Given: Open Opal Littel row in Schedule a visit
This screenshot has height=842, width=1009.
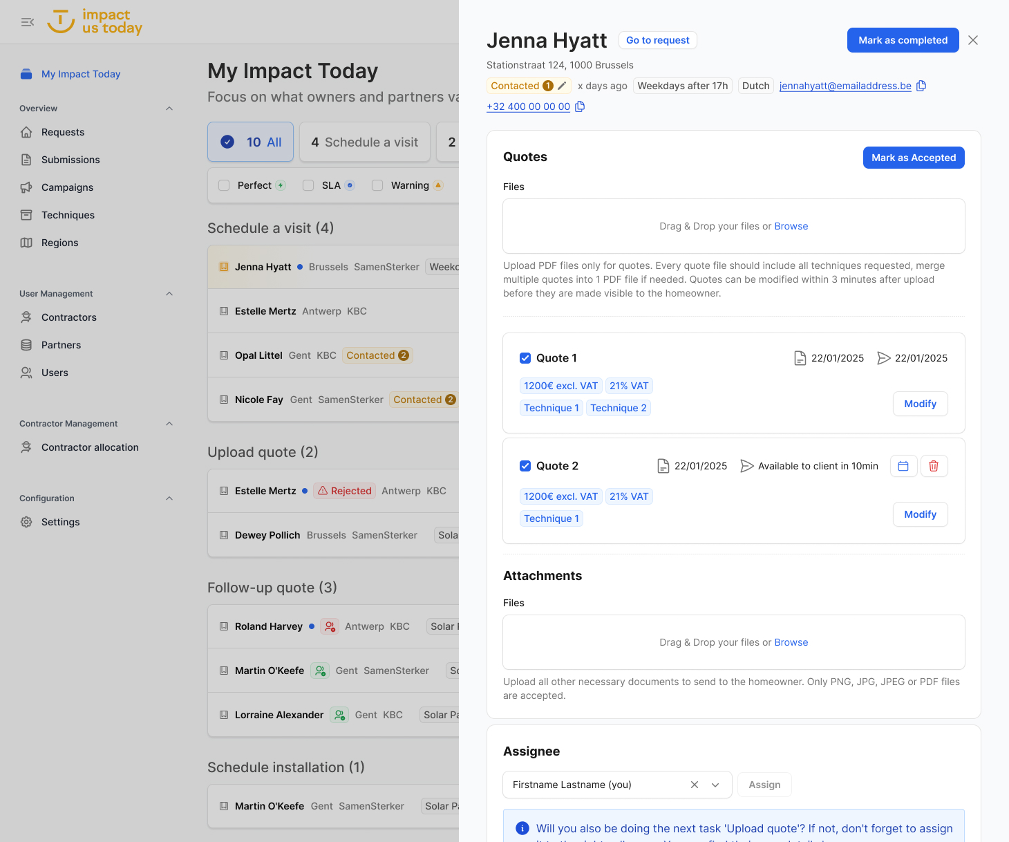Looking at the screenshot, I should (x=258, y=355).
